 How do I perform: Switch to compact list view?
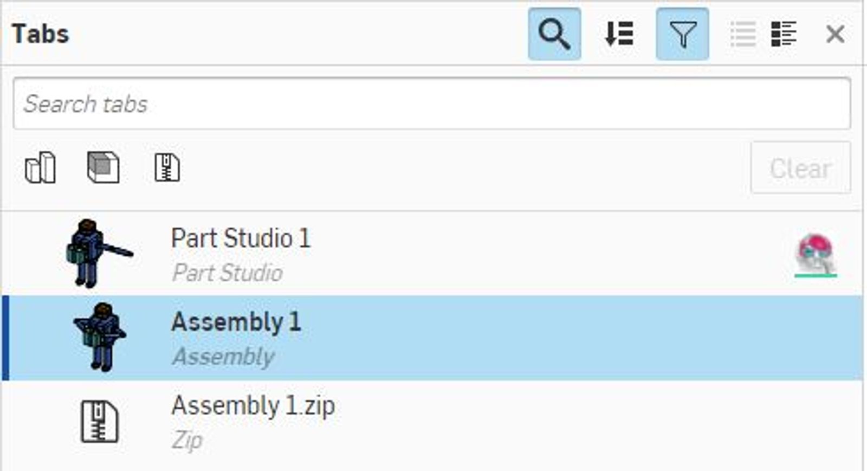742,34
